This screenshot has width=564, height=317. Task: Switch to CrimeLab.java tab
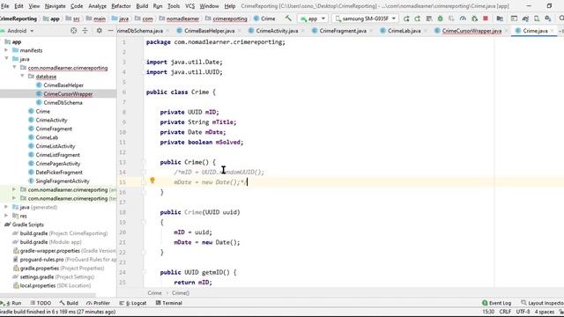(400, 31)
